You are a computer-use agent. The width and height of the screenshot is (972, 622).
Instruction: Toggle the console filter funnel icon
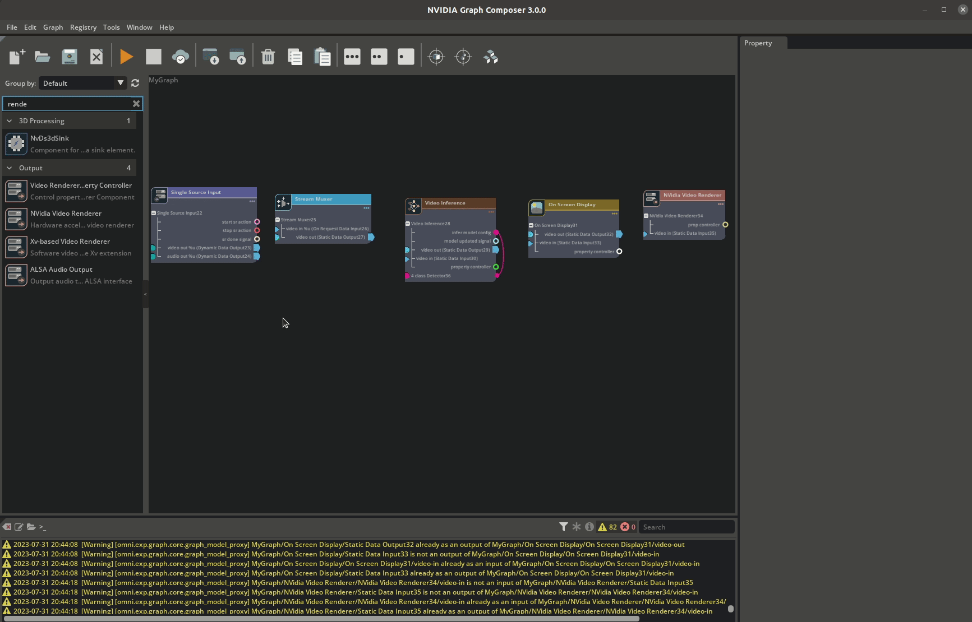point(563,527)
